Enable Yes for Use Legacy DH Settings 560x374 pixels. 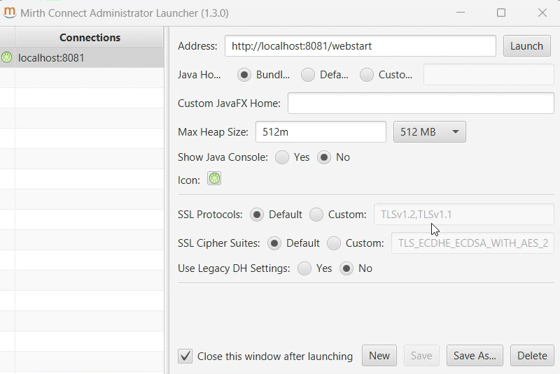tap(304, 268)
